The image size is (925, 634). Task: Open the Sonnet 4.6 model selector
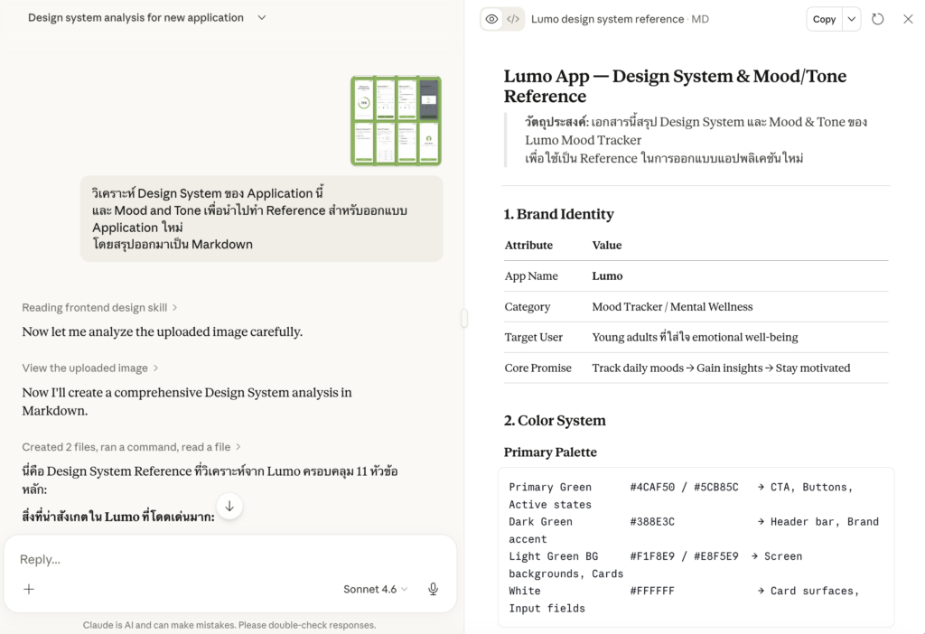pos(375,589)
